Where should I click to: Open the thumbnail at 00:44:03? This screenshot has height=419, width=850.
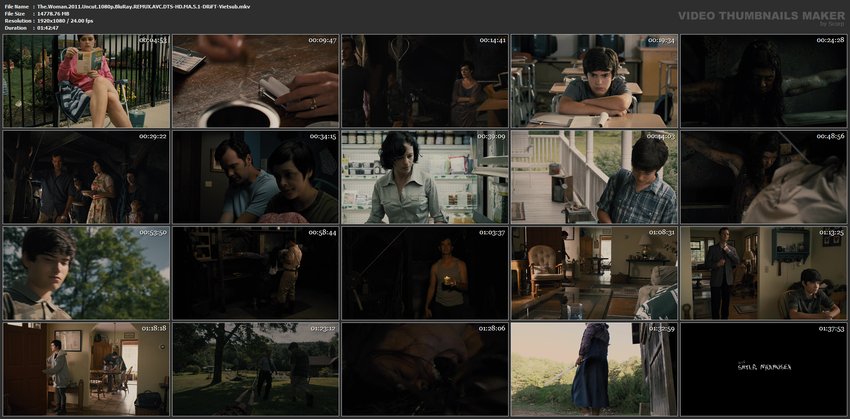pyautogui.click(x=594, y=177)
